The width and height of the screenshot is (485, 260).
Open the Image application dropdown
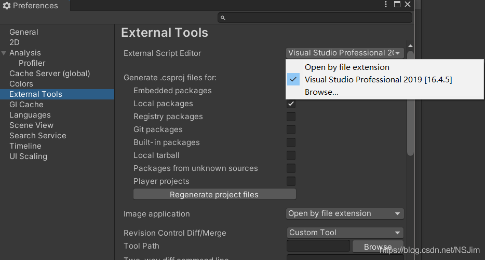(x=345, y=213)
